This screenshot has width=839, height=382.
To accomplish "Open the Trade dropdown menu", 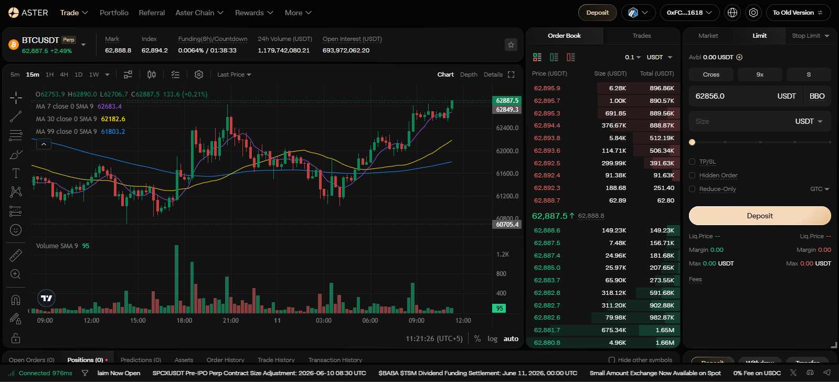I will tap(74, 13).
